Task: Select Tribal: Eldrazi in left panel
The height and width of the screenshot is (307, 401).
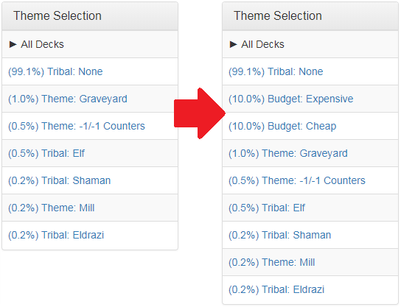Action: tap(56, 236)
